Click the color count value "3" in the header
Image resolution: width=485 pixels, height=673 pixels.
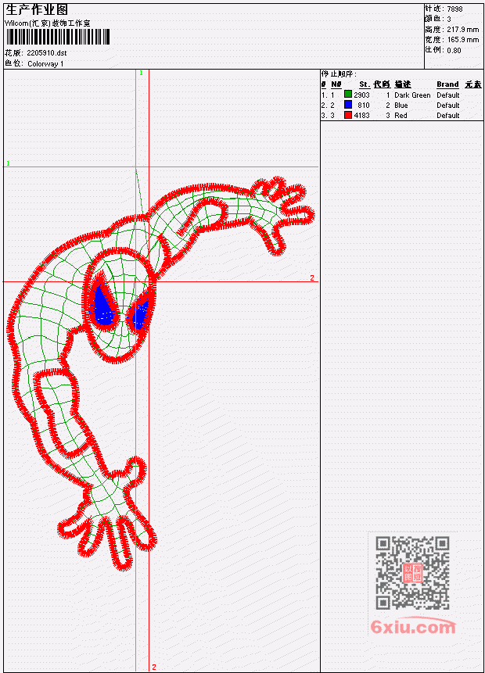(x=449, y=19)
